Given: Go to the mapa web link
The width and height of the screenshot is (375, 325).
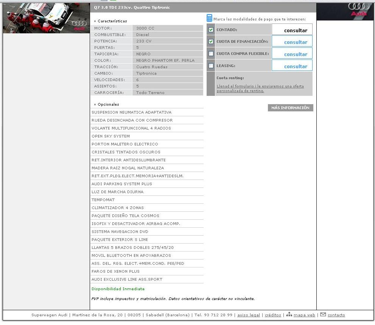Looking at the screenshot, I should (304, 315).
